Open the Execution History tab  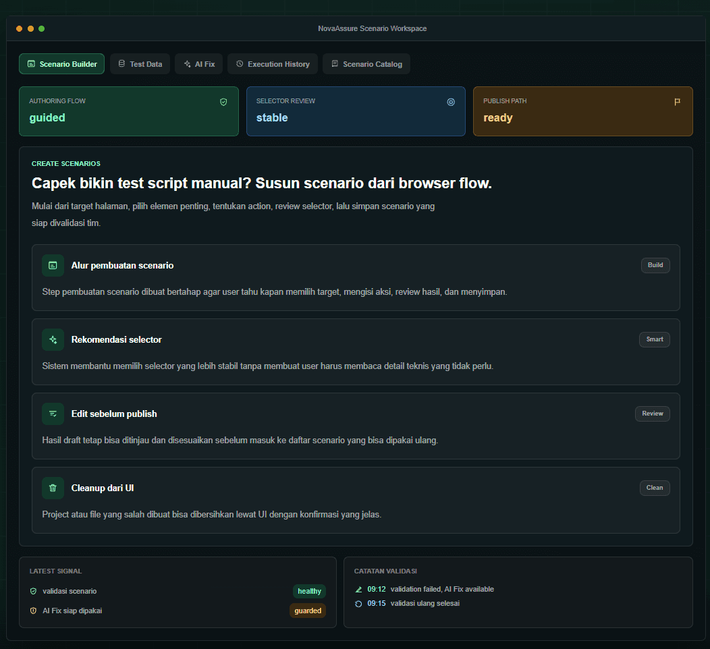[273, 64]
